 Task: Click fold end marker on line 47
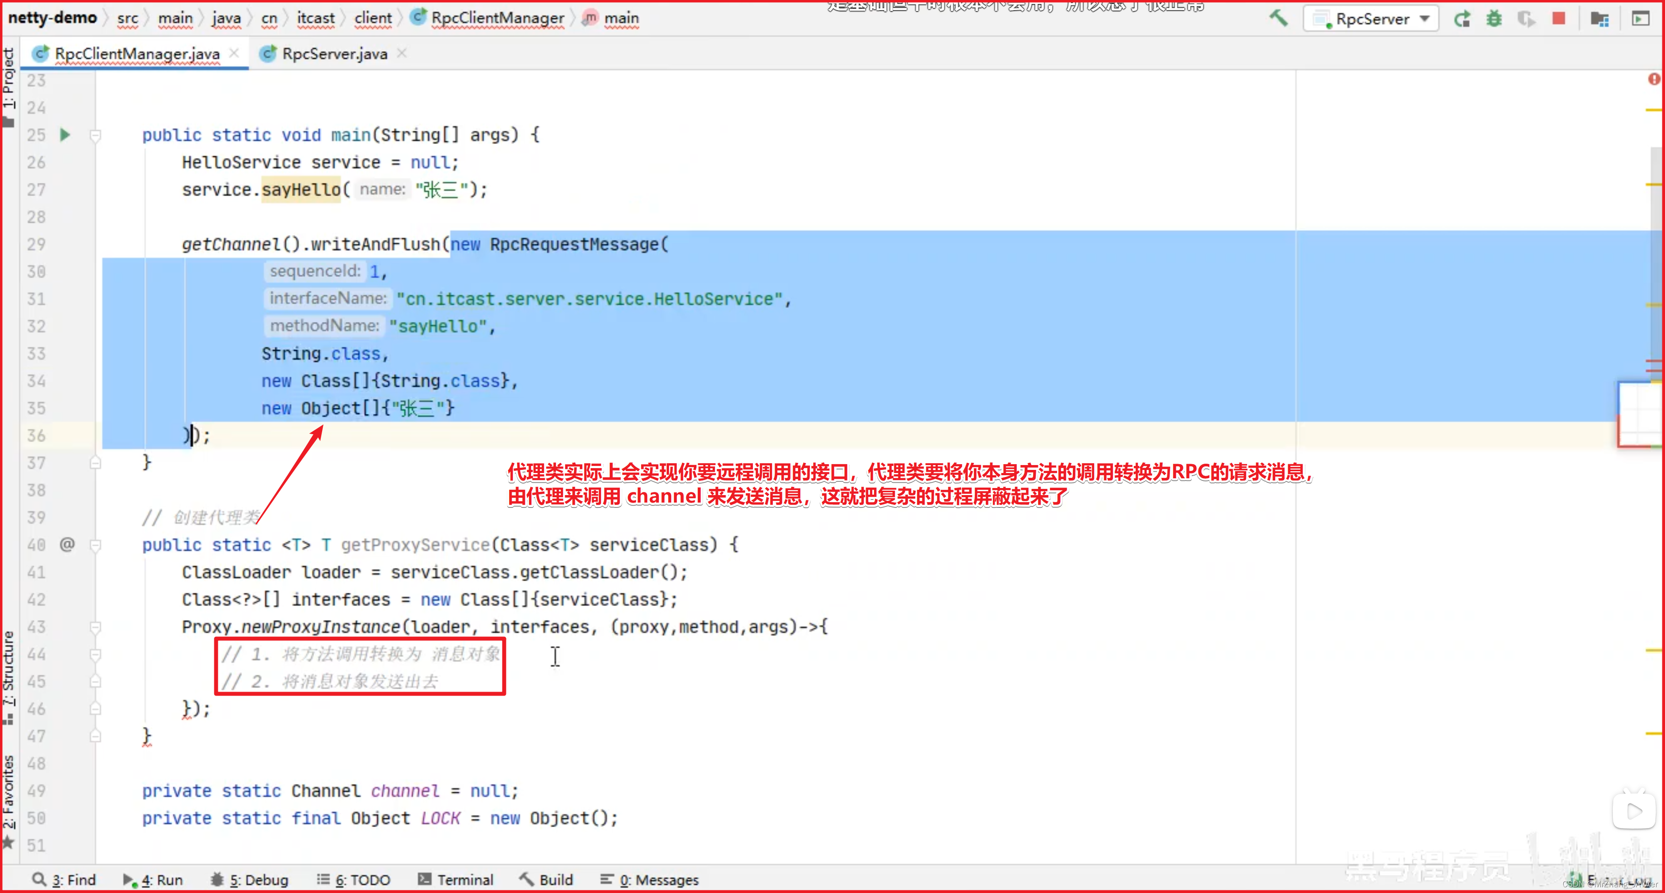pos(95,736)
